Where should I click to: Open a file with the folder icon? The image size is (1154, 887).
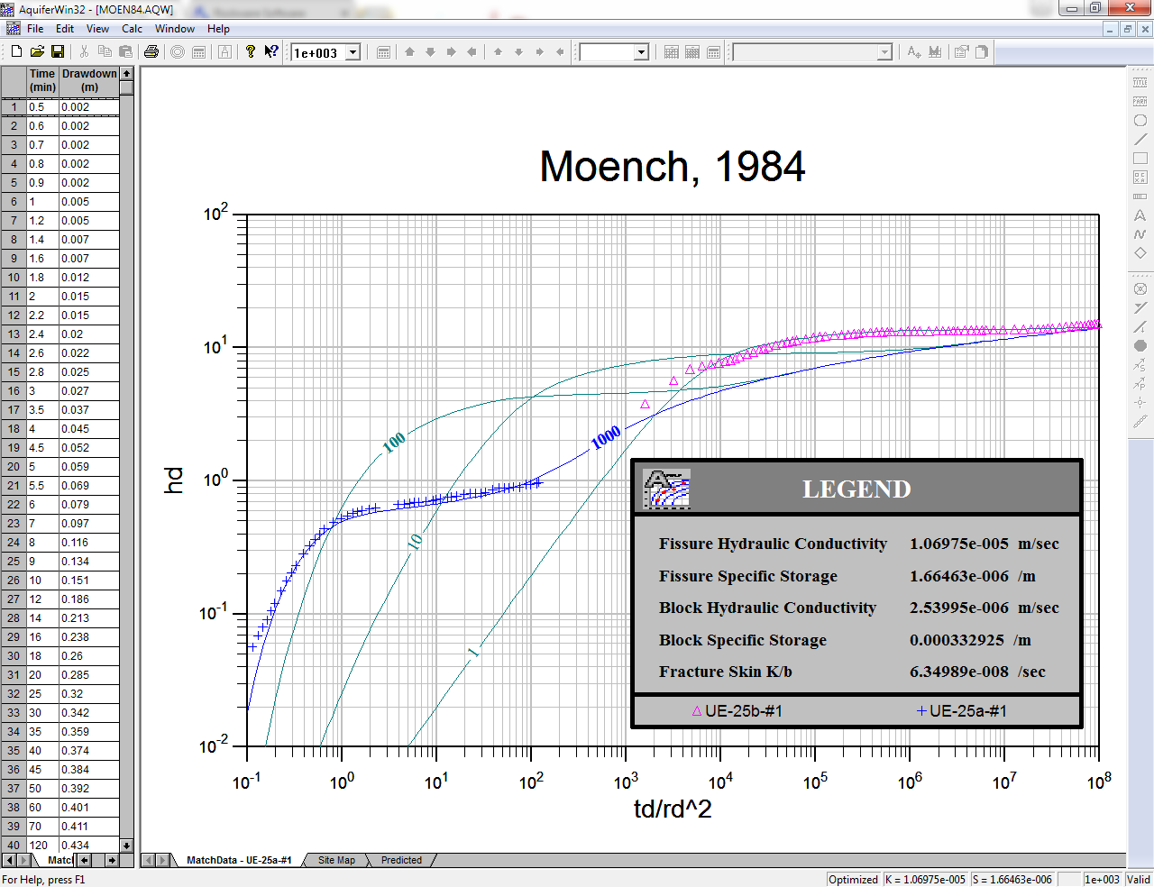coord(37,52)
